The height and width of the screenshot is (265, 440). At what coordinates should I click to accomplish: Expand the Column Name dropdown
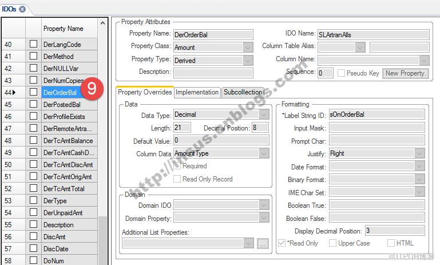click(x=424, y=60)
